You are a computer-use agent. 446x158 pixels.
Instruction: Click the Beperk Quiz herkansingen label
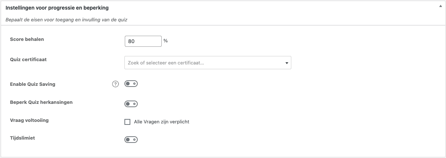pyautogui.click(x=41, y=102)
